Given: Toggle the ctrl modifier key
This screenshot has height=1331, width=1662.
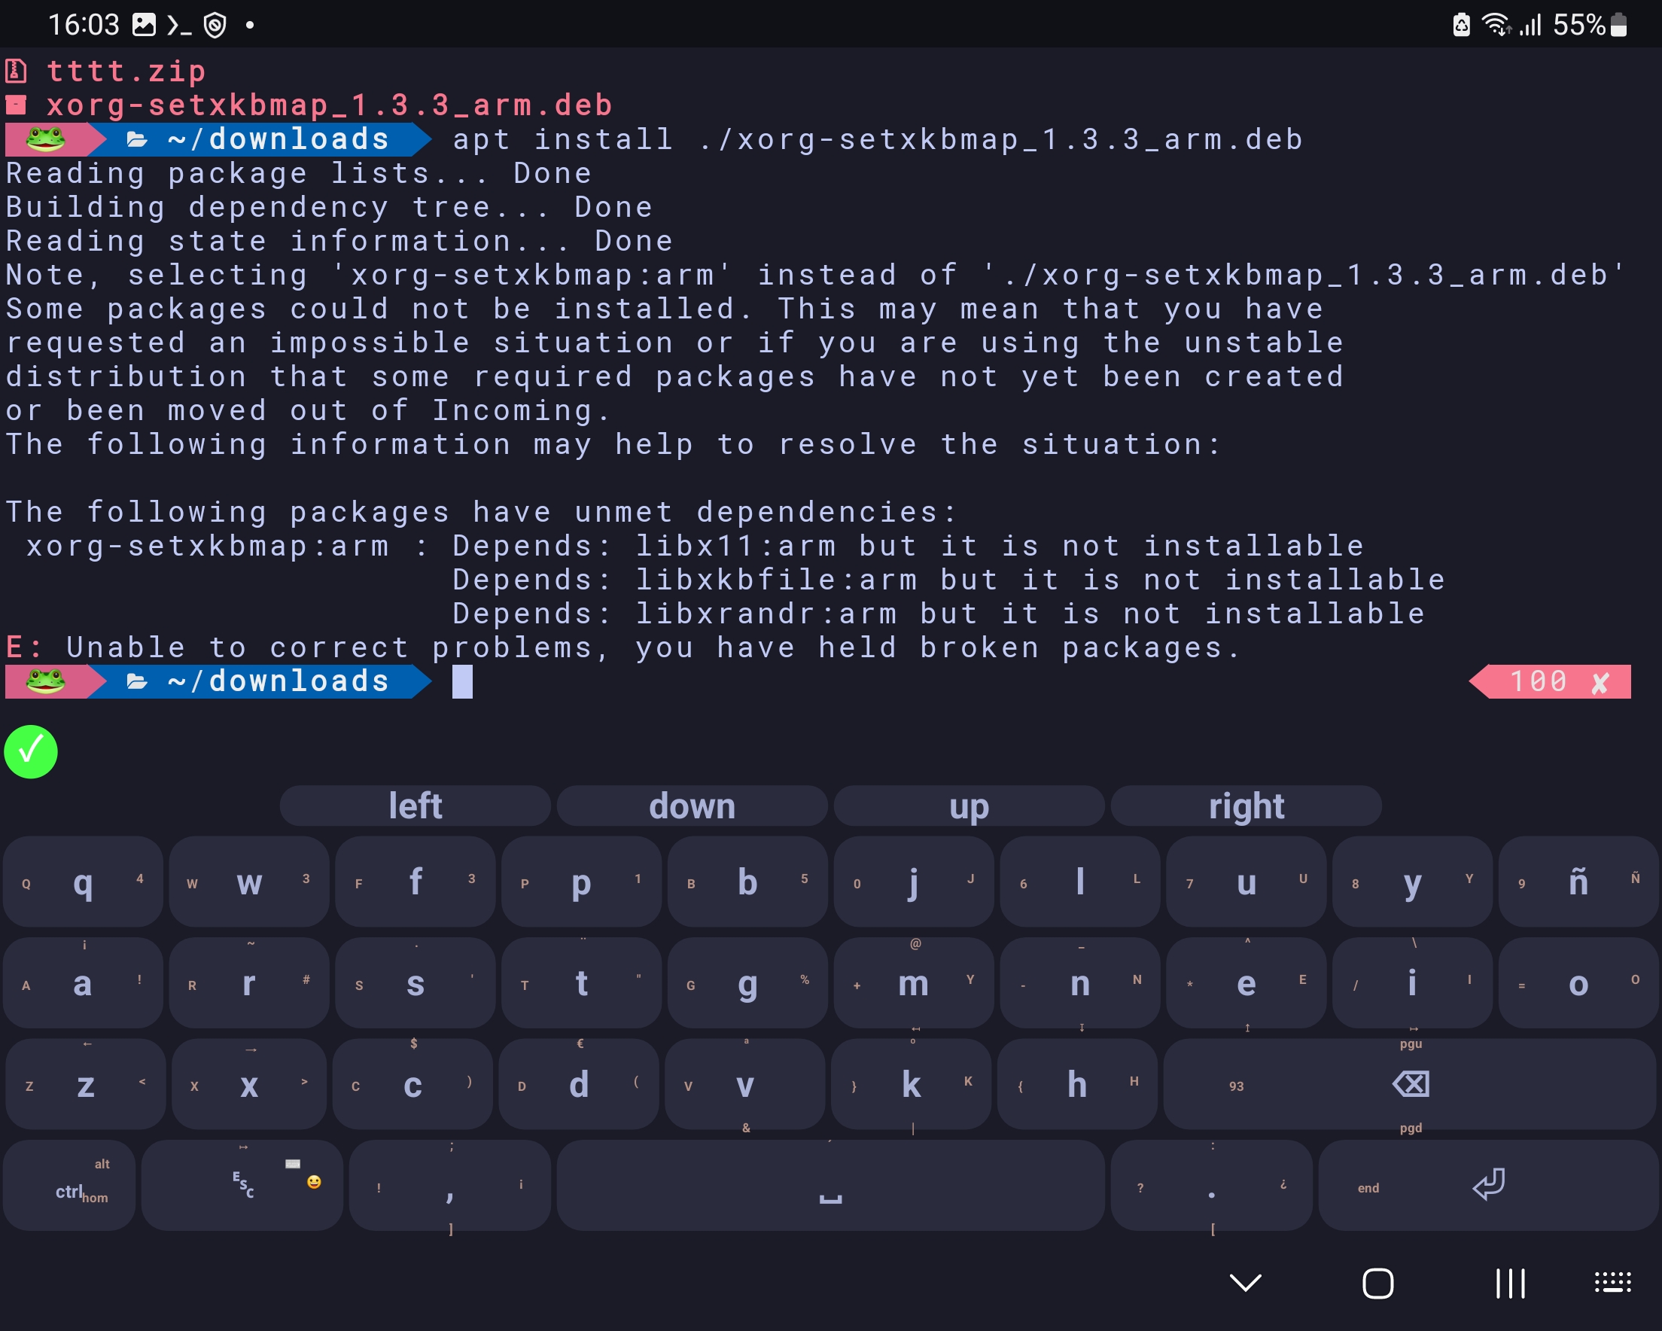Looking at the screenshot, I should pyautogui.click(x=69, y=1185).
